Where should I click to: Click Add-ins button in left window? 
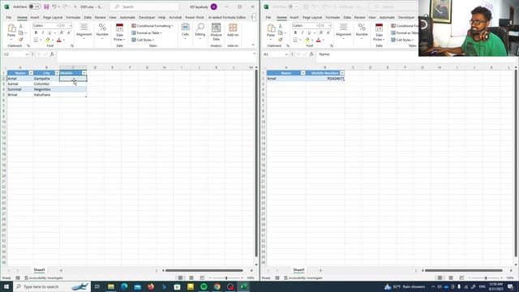pos(233,31)
